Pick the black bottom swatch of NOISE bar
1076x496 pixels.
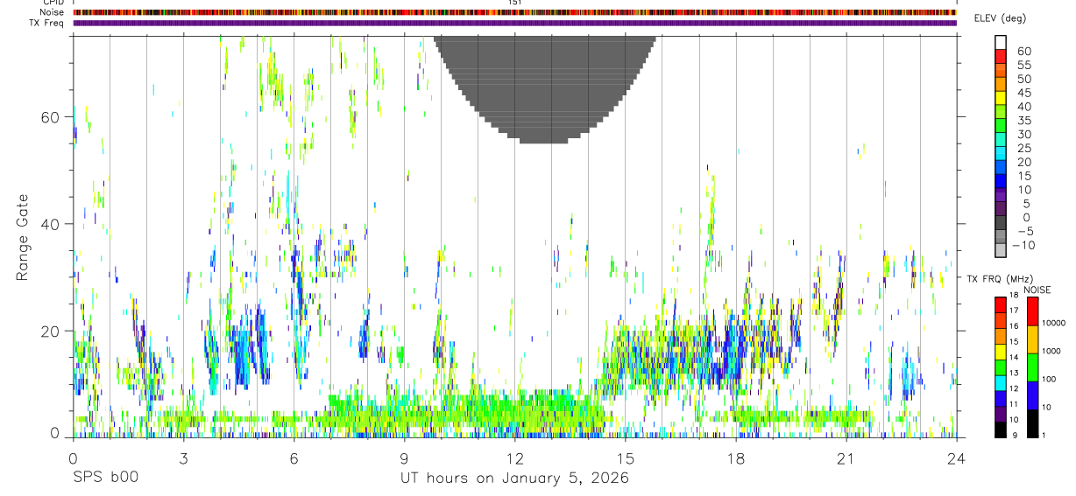click(x=1032, y=423)
